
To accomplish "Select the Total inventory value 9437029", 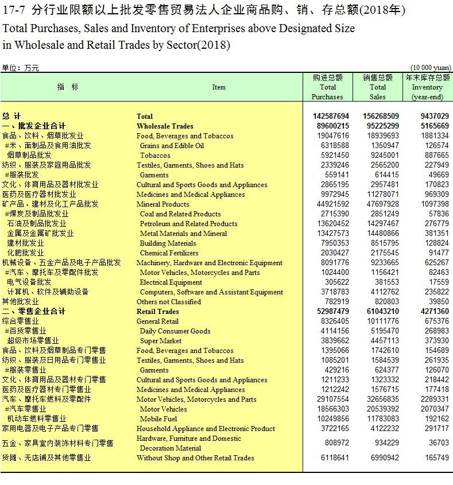I will 435,117.
